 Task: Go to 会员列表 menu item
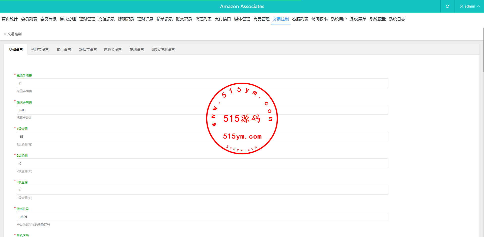29,19
